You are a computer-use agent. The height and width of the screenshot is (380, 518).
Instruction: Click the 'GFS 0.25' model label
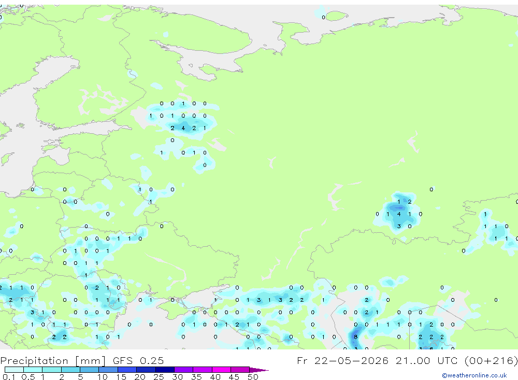tap(138, 360)
